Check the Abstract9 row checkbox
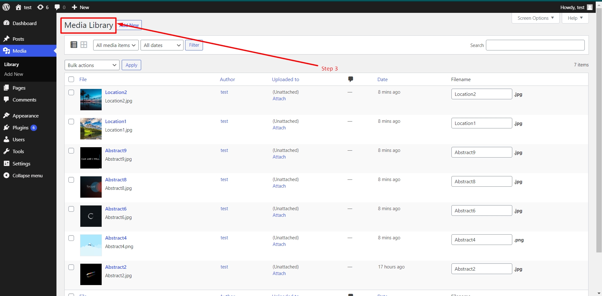602x296 pixels. coord(71,151)
